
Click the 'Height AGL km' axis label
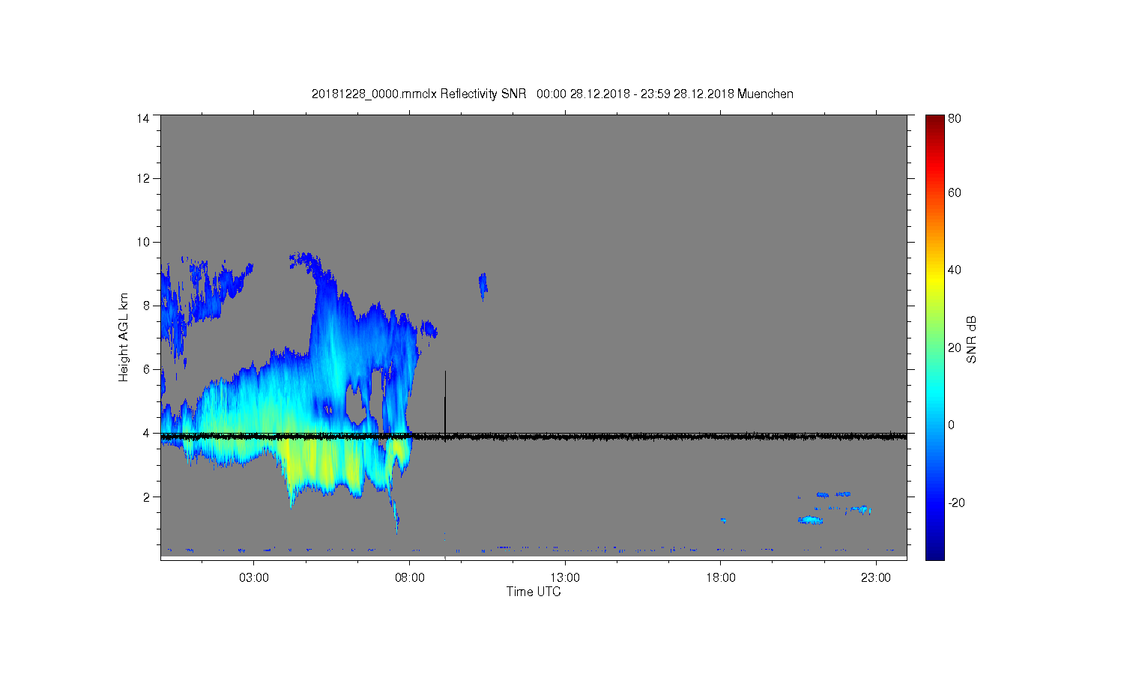point(124,337)
